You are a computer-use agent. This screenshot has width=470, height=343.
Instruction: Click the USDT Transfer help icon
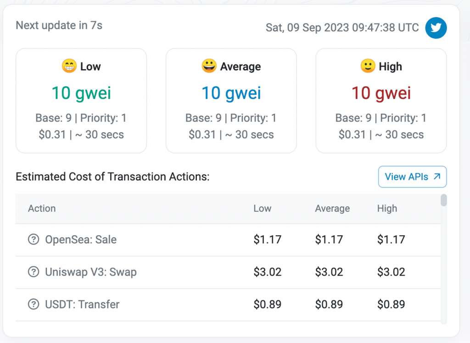tap(34, 304)
